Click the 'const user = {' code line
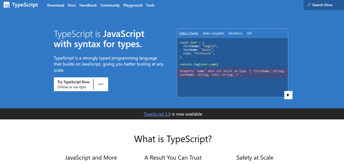Image resolution: width=344 pixels, height=164 pixels. coord(192,42)
